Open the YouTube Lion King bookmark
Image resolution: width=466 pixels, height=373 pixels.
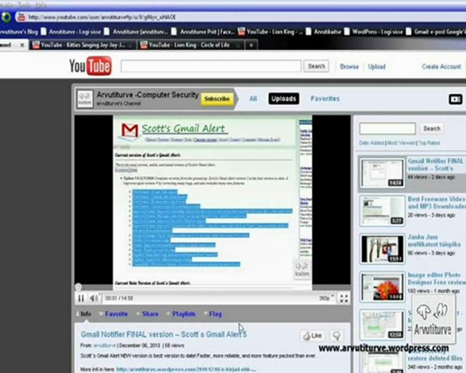click(x=271, y=32)
